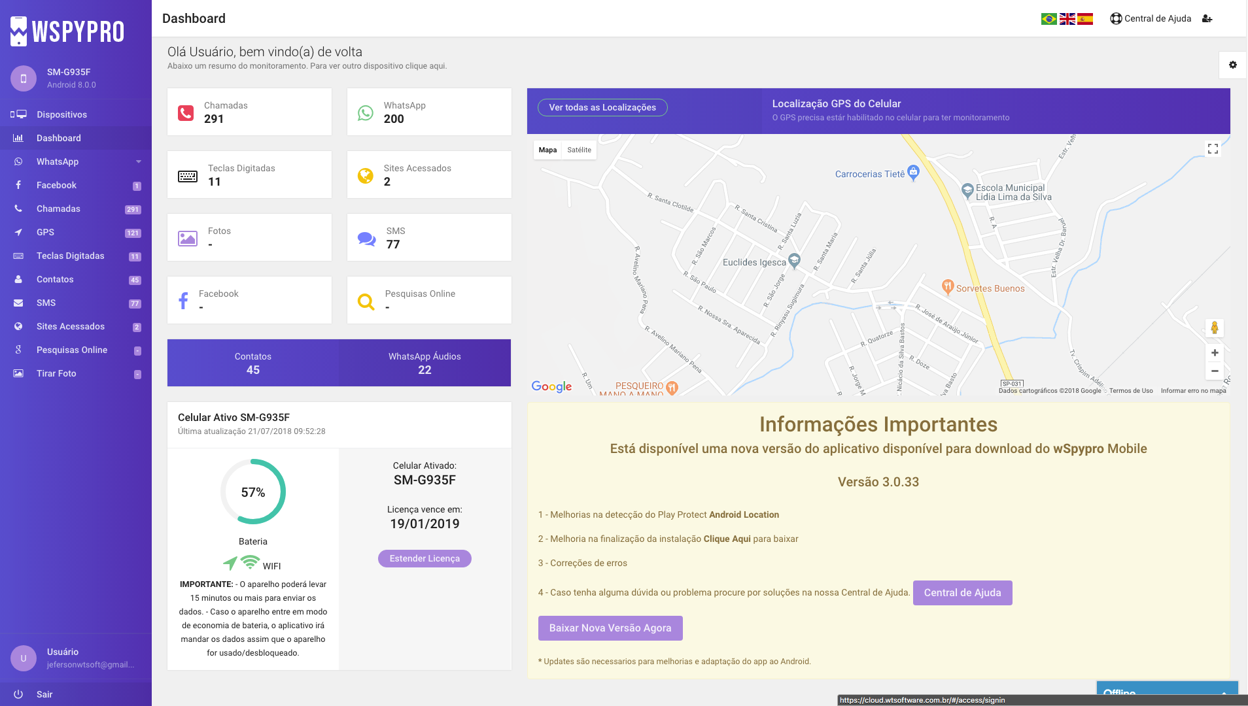Viewport: 1248px width, 706px height.
Task: Click the settings gear icon
Action: [x=1233, y=65]
